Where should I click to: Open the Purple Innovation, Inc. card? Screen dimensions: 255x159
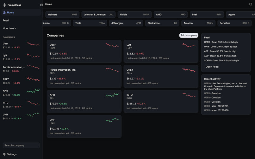coord(84,76)
